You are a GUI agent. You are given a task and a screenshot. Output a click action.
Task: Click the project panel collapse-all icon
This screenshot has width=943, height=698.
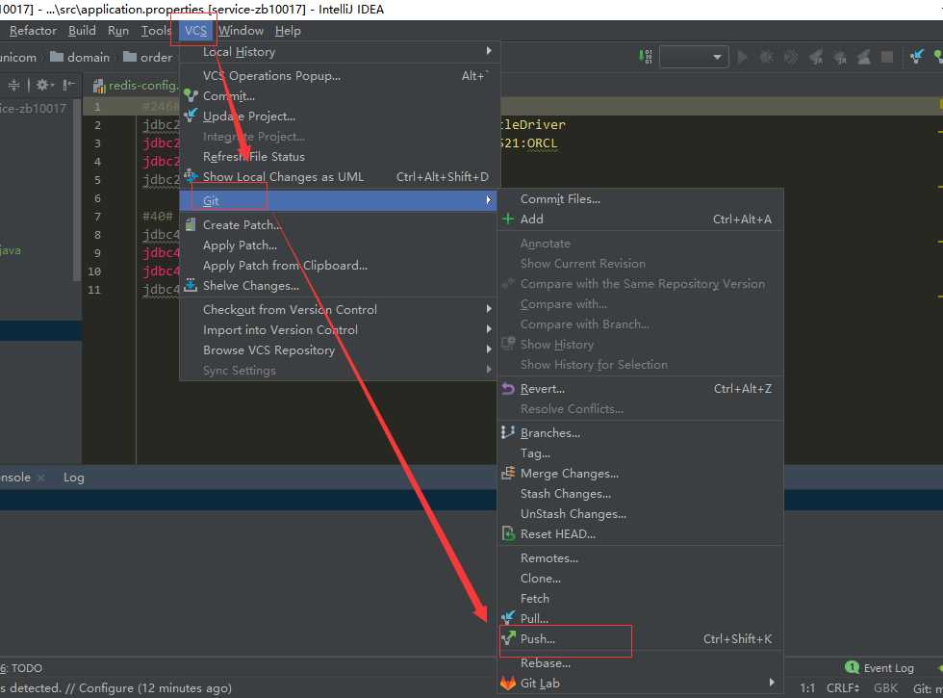pyautogui.click(x=13, y=86)
